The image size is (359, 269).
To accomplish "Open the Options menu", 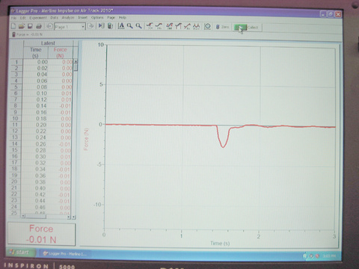I will (x=97, y=17).
